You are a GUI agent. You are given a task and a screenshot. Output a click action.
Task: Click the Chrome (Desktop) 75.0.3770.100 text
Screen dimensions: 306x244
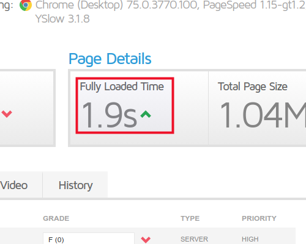(x=117, y=5)
